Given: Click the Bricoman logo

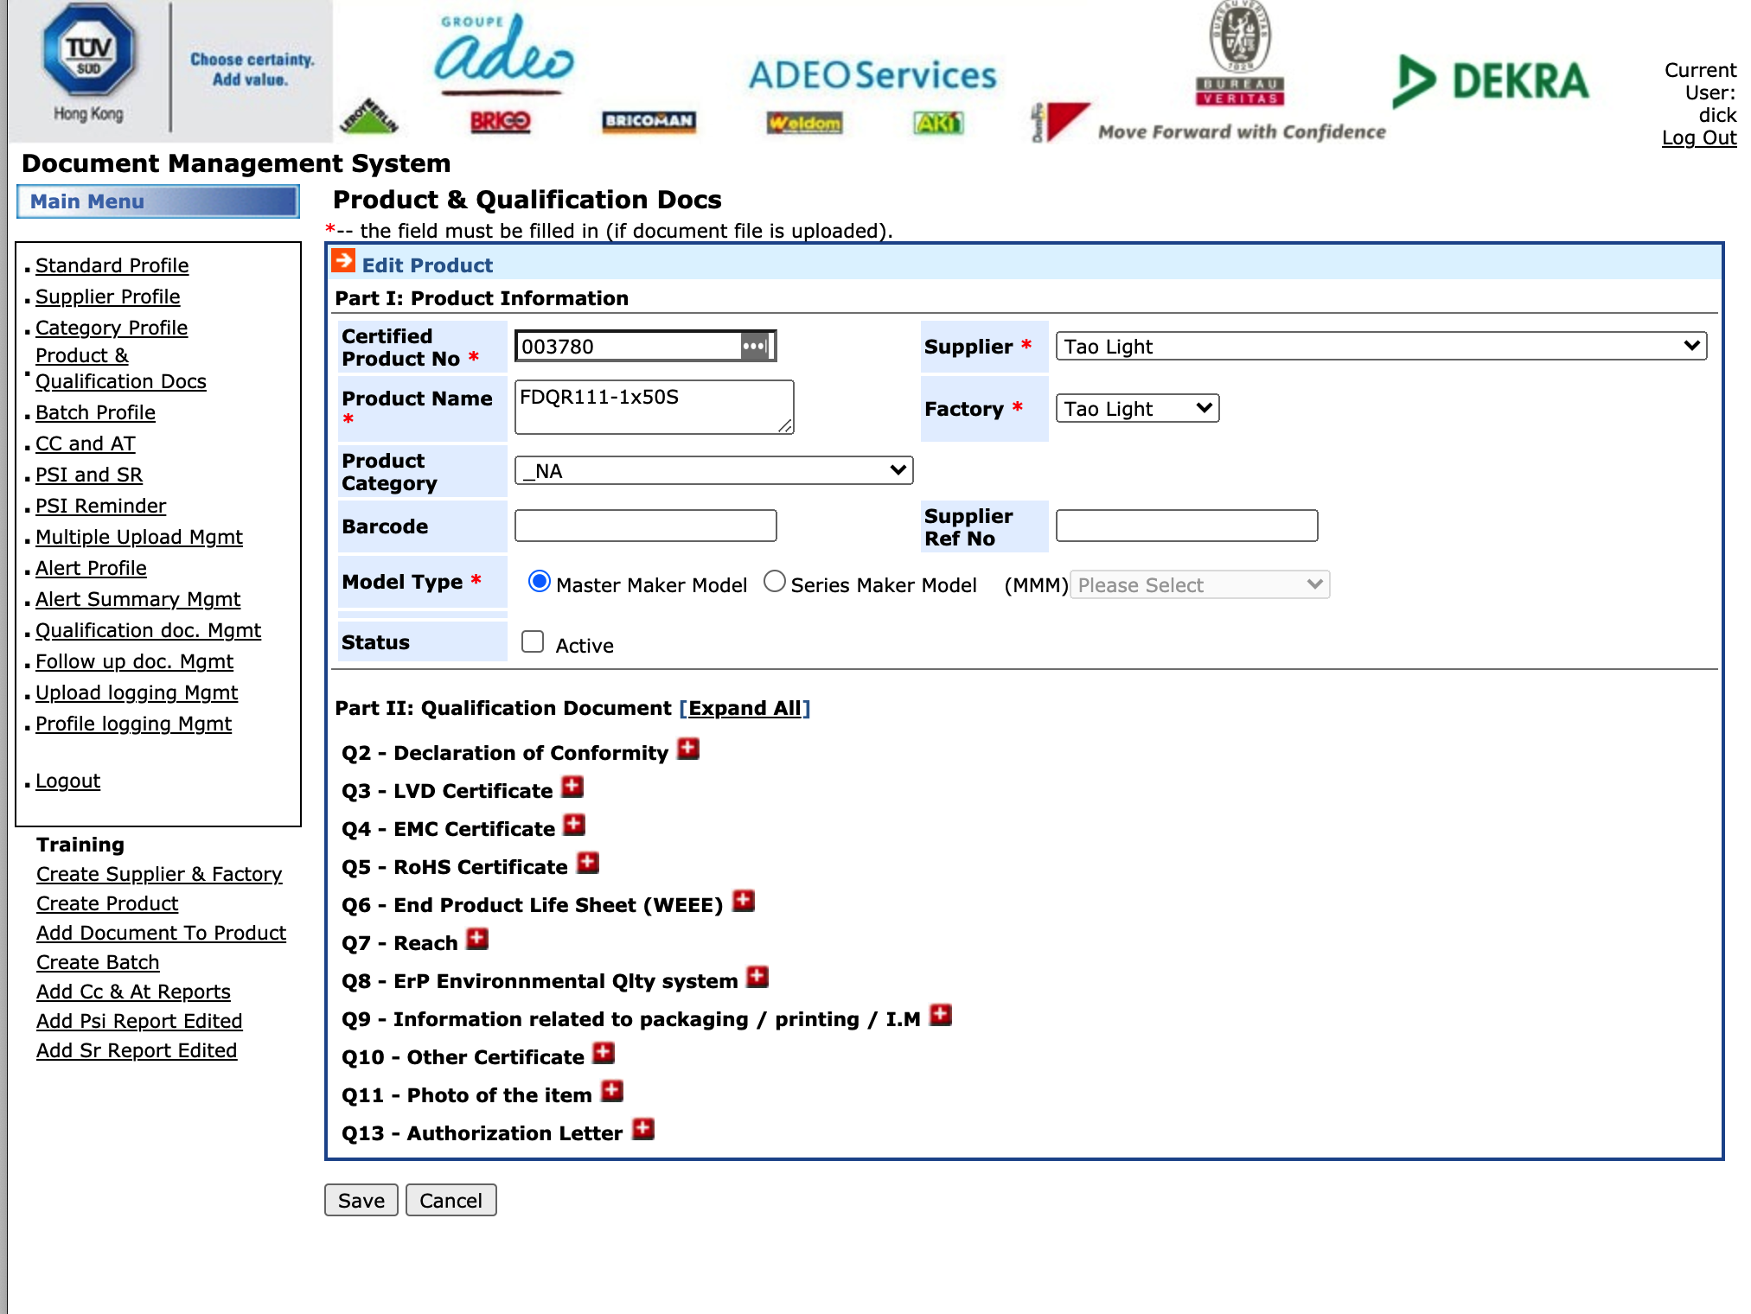Looking at the screenshot, I should click(649, 121).
